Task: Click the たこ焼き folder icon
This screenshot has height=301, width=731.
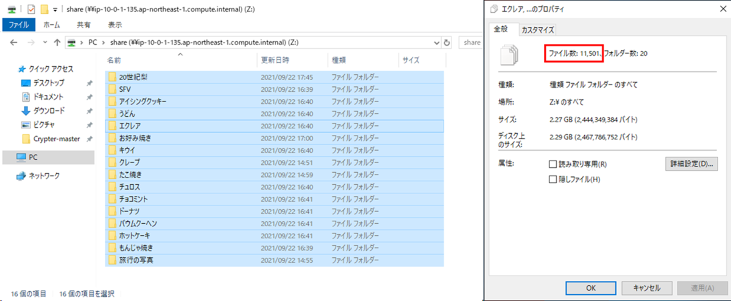Action: pos(112,175)
